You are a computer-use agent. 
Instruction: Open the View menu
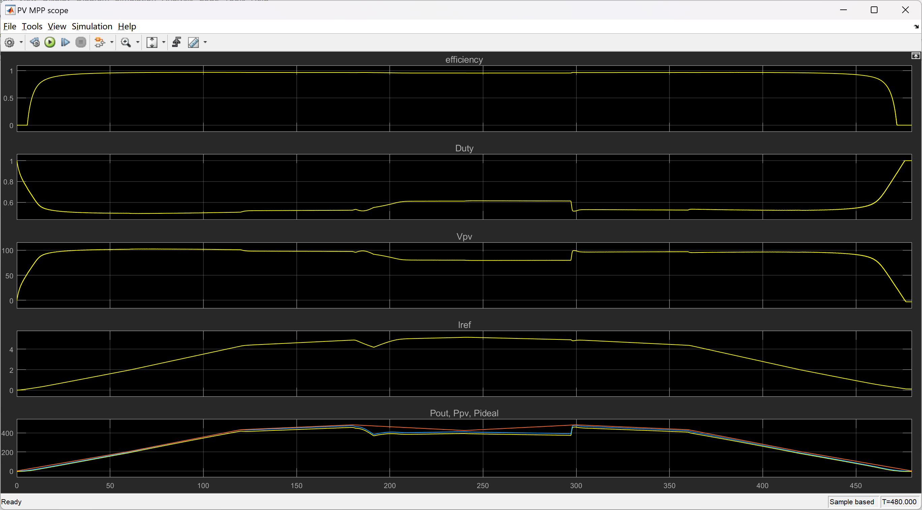57,27
